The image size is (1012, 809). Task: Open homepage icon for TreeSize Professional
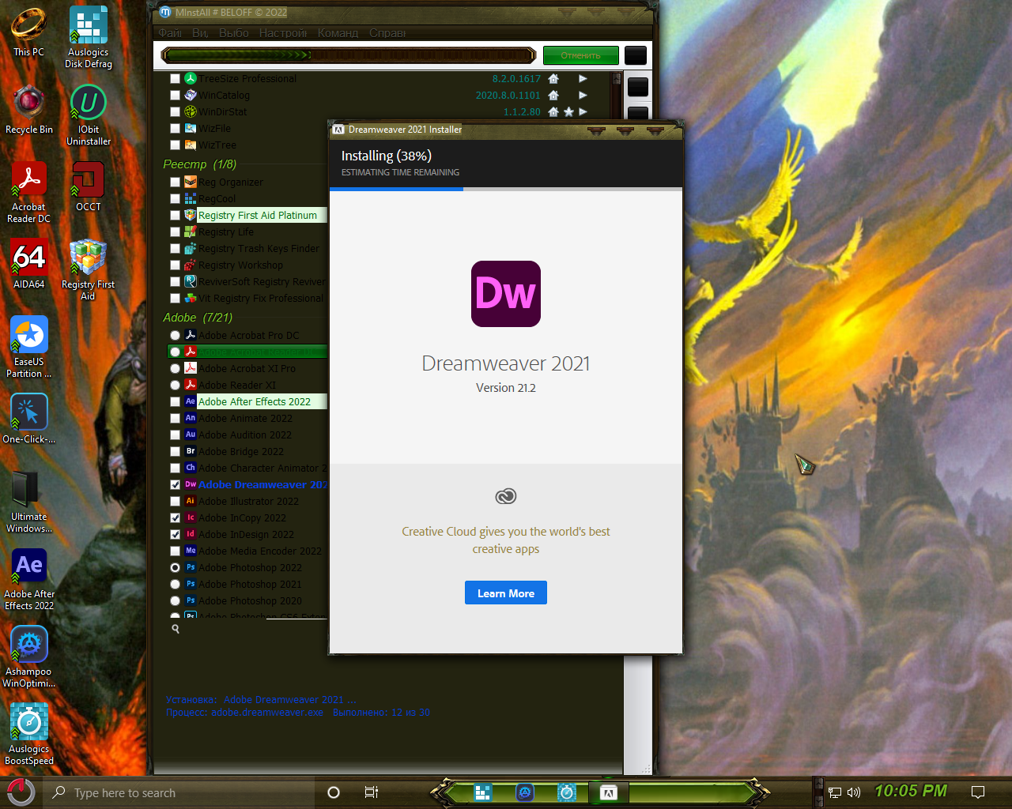553,79
